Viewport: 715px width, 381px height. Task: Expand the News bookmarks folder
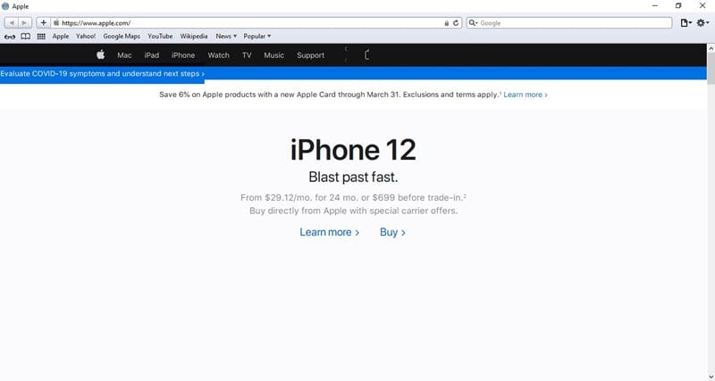pos(226,36)
